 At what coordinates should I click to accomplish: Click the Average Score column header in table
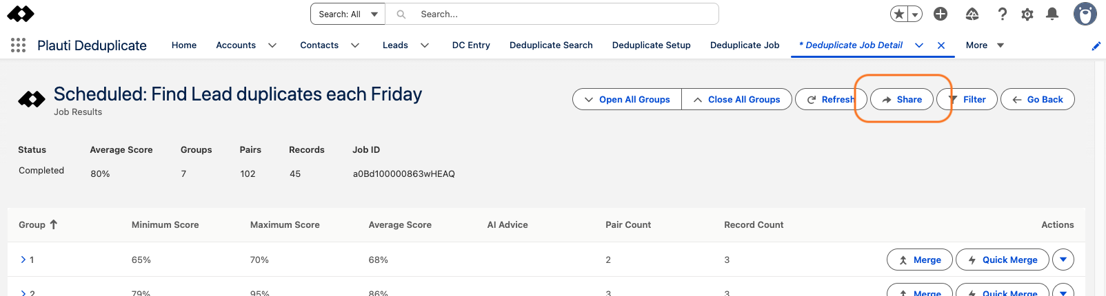[x=400, y=224]
